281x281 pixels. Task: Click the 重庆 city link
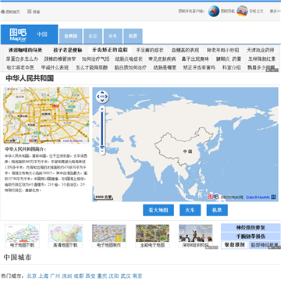(x=102, y=276)
